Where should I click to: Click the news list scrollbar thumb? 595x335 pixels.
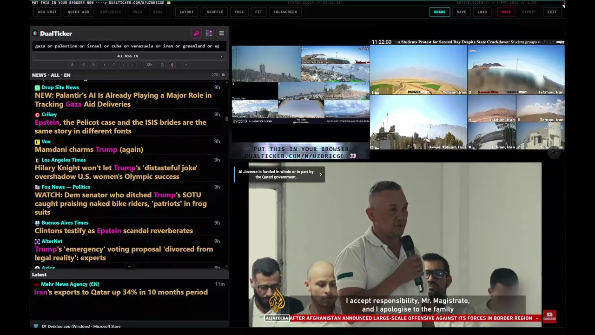227,118
